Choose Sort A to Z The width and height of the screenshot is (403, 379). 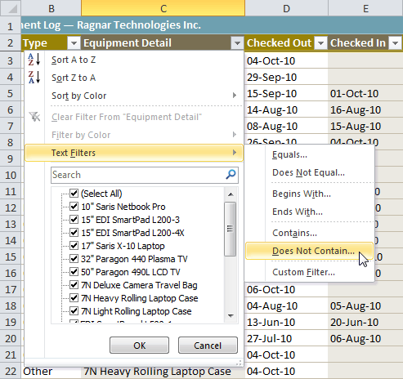pyautogui.click(x=133, y=60)
